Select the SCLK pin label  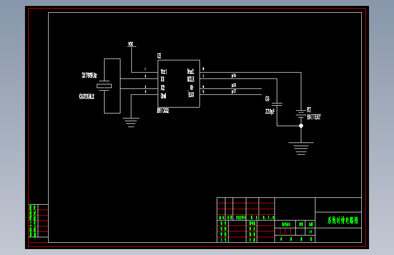(x=191, y=79)
